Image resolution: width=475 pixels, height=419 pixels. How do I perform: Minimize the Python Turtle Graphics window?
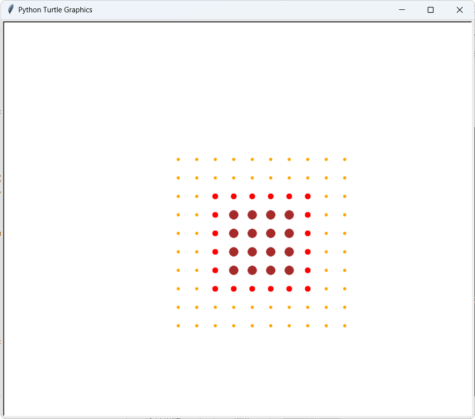click(402, 10)
